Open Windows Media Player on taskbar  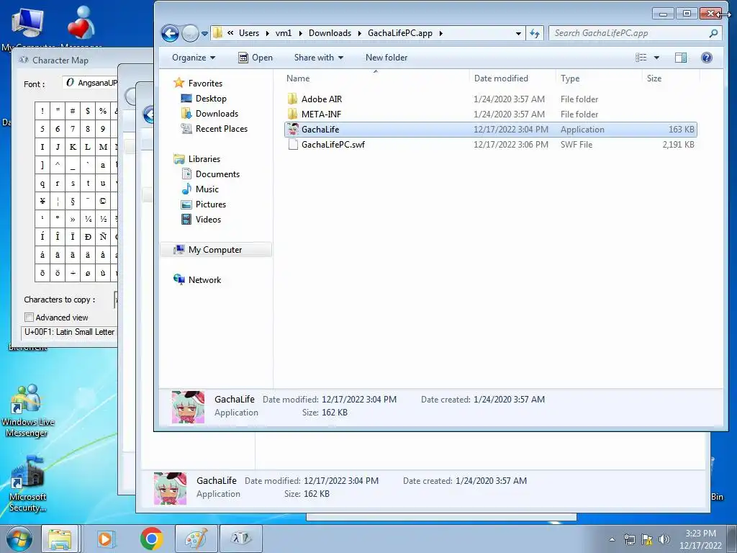coord(106,539)
